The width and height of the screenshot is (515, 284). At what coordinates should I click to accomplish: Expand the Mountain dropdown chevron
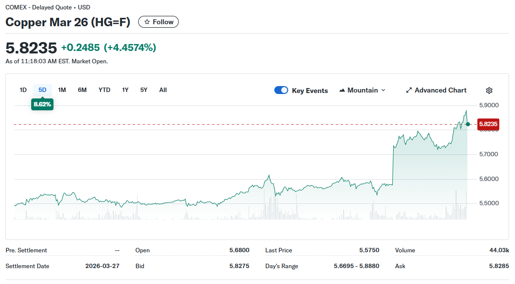point(383,90)
